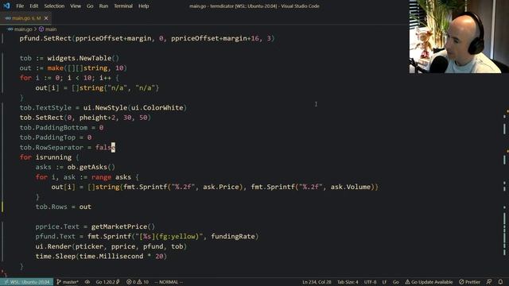509x286 pixels.
Task: Click the feedback icon in status bar
Action: tap(489, 282)
